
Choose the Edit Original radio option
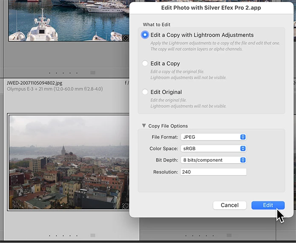145,92
